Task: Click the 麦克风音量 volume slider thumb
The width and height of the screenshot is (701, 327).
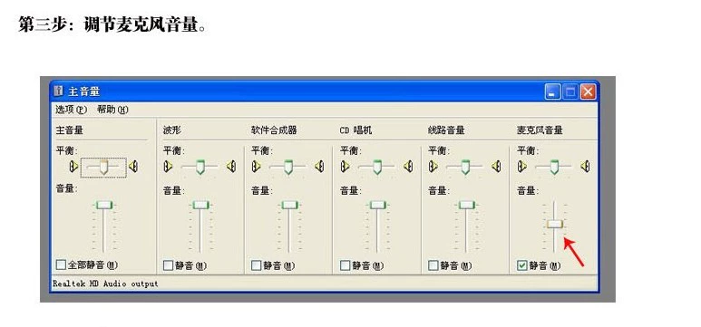Action: (554, 224)
